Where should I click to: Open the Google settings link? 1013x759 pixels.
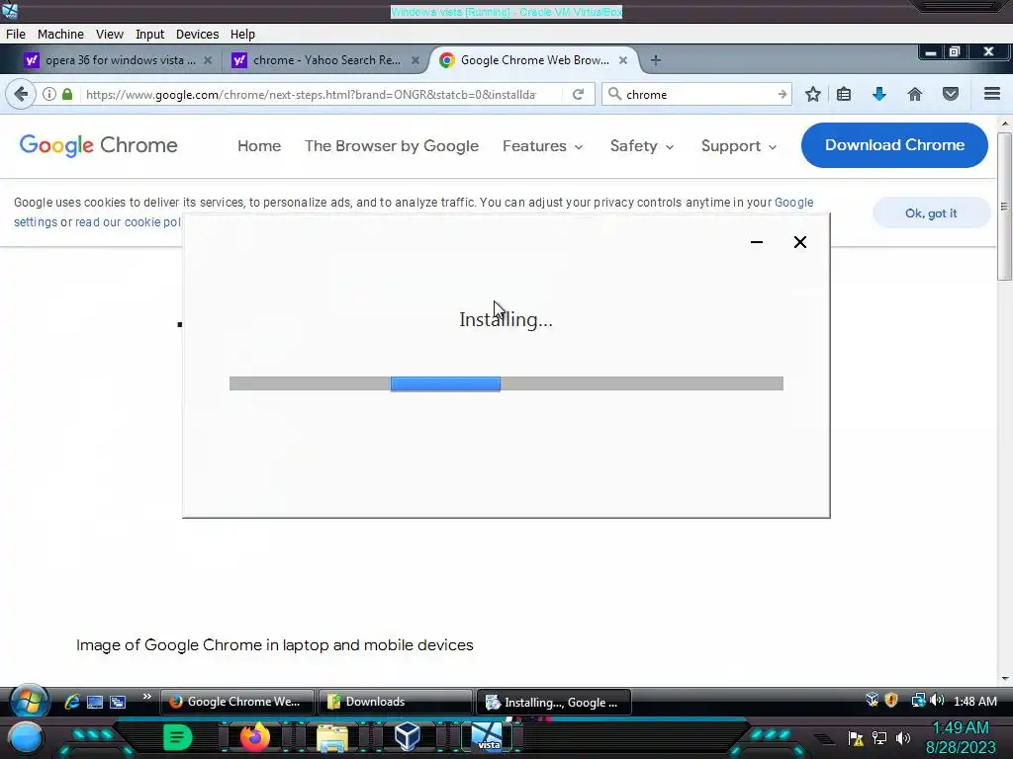(794, 202)
